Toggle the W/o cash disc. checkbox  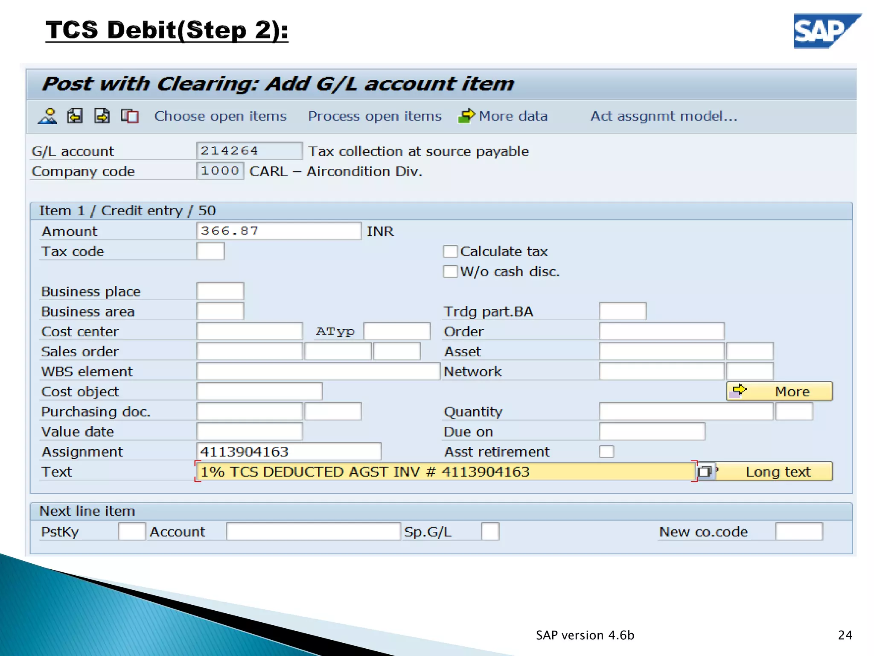click(x=450, y=272)
